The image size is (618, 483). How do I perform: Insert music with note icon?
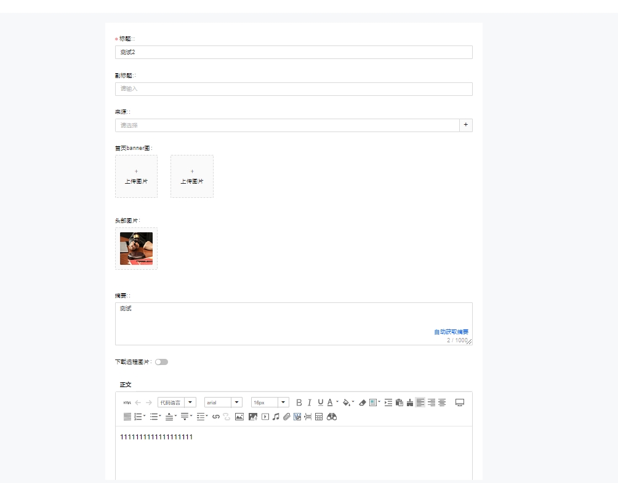point(276,417)
